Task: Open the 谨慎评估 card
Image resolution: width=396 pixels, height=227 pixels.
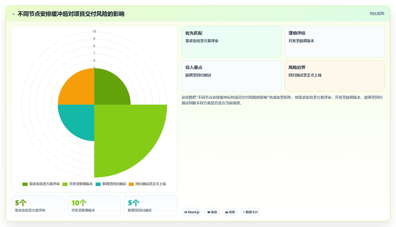Action: (335, 42)
